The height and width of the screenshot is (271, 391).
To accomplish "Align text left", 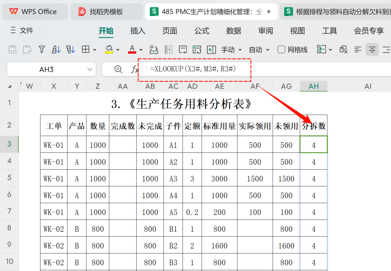I will pyautogui.click(x=358, y=50).
